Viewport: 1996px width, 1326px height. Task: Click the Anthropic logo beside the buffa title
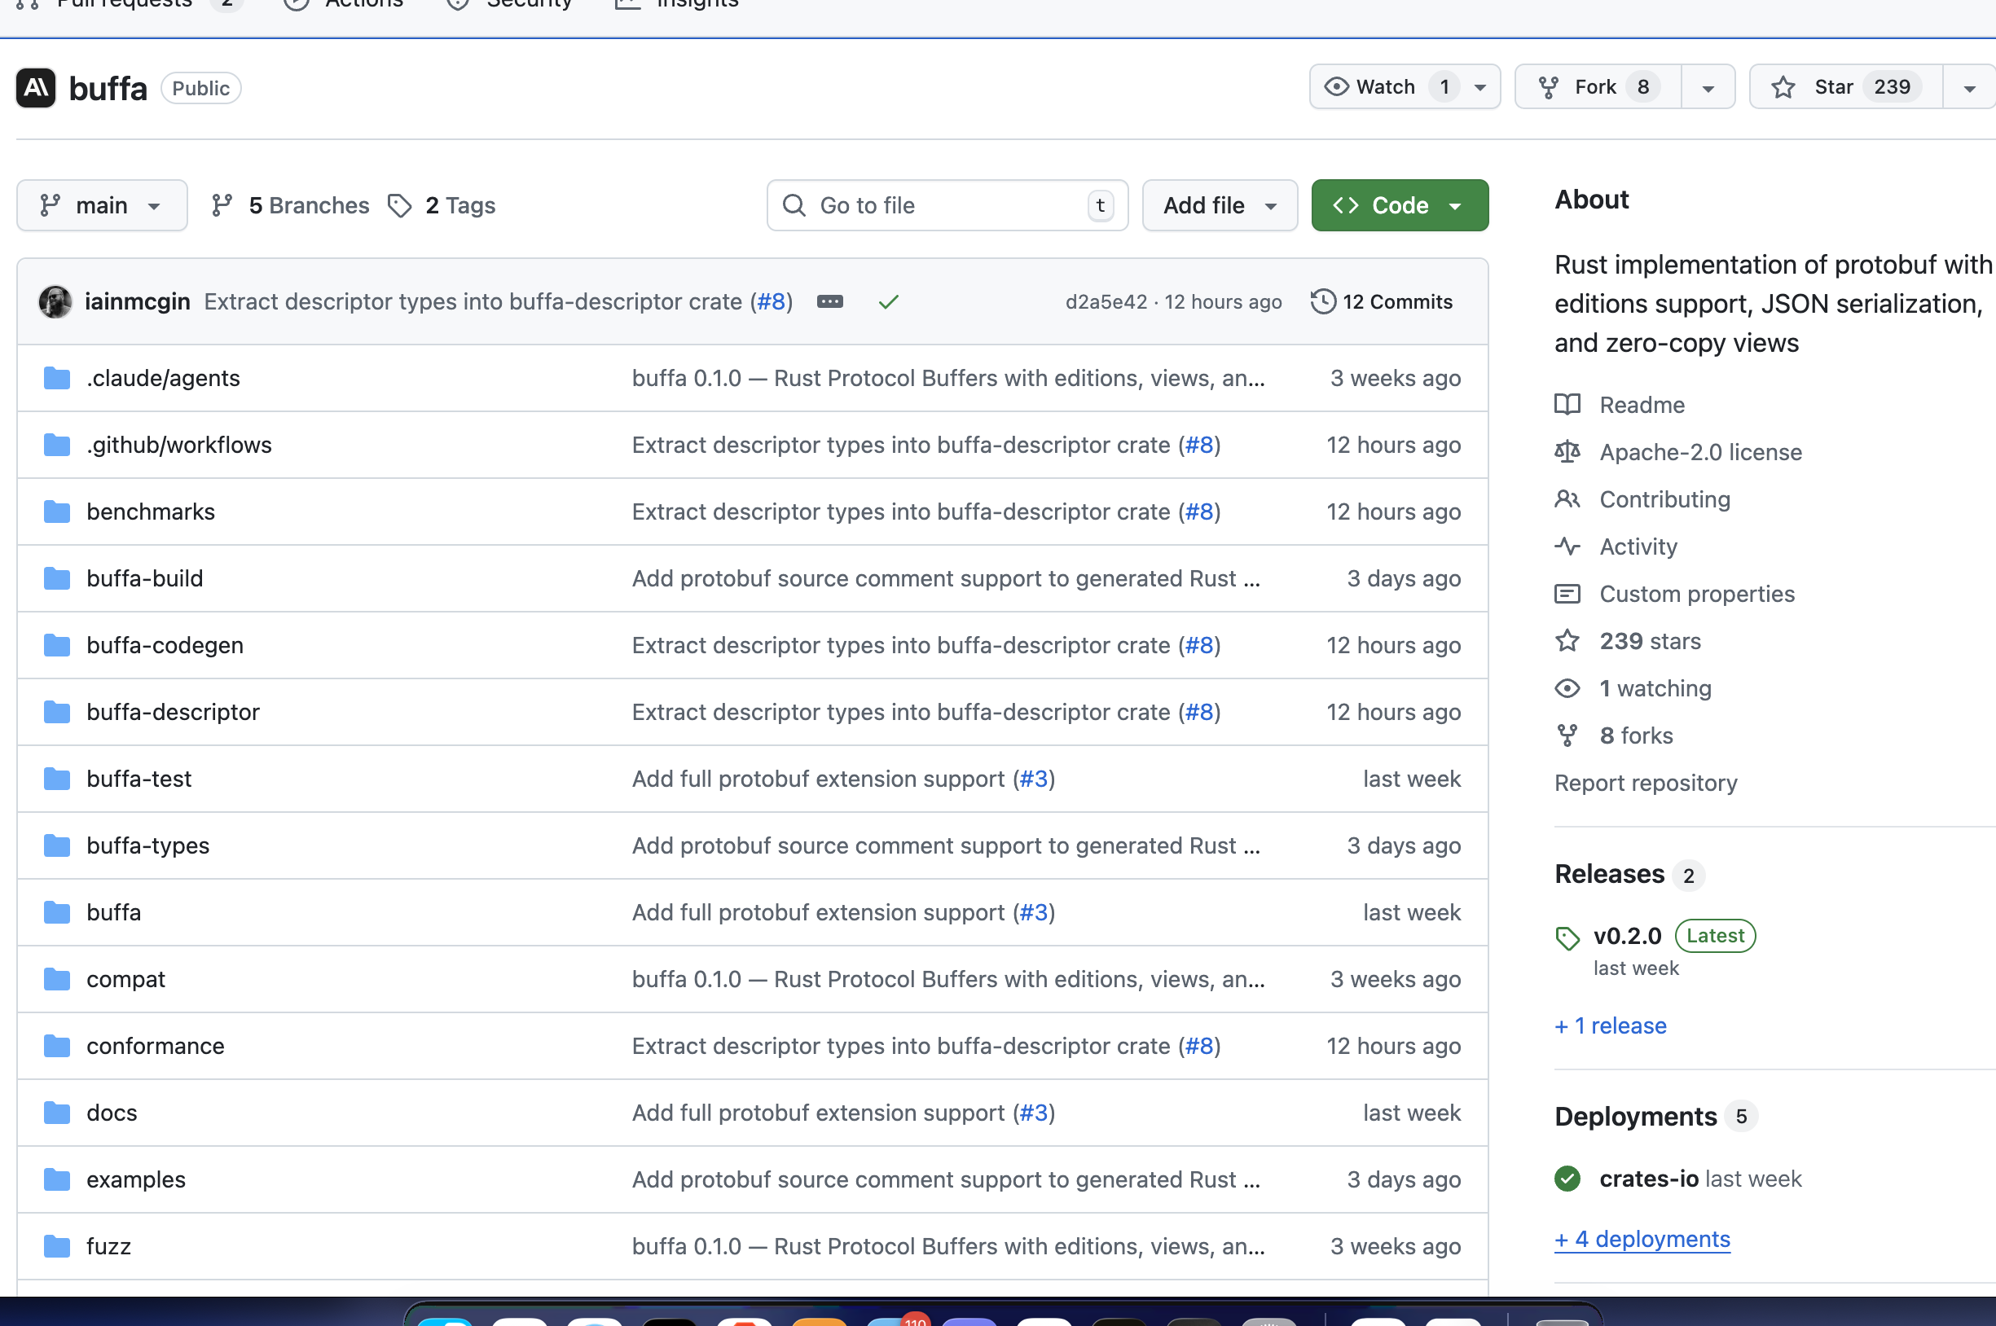click(37, 88)
